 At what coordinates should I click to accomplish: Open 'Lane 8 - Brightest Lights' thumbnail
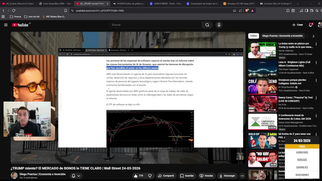click(x=263, y=68)
